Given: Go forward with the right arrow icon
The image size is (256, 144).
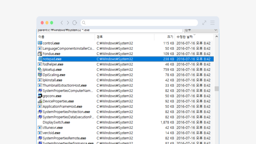Looking at the screenshot, I should [68, 23].
